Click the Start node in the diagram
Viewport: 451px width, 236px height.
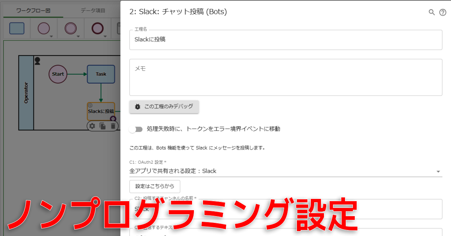(58, 74)
